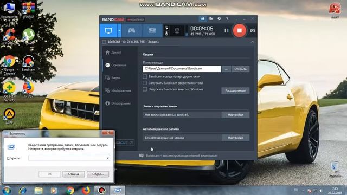Screen dimensions: 347x195
Task: Click the lock icon in Bandicam title bar
Action: (x=203, y=19)
